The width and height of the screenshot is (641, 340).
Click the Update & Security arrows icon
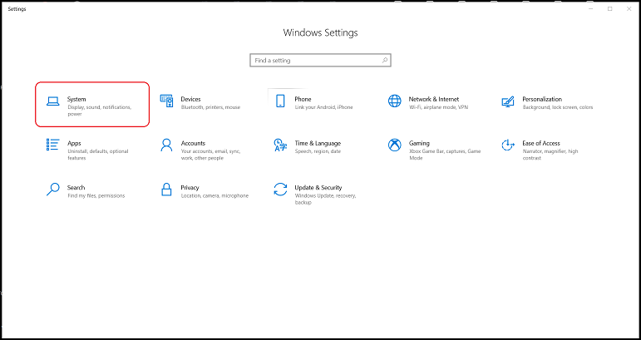(x=280, y=190)
